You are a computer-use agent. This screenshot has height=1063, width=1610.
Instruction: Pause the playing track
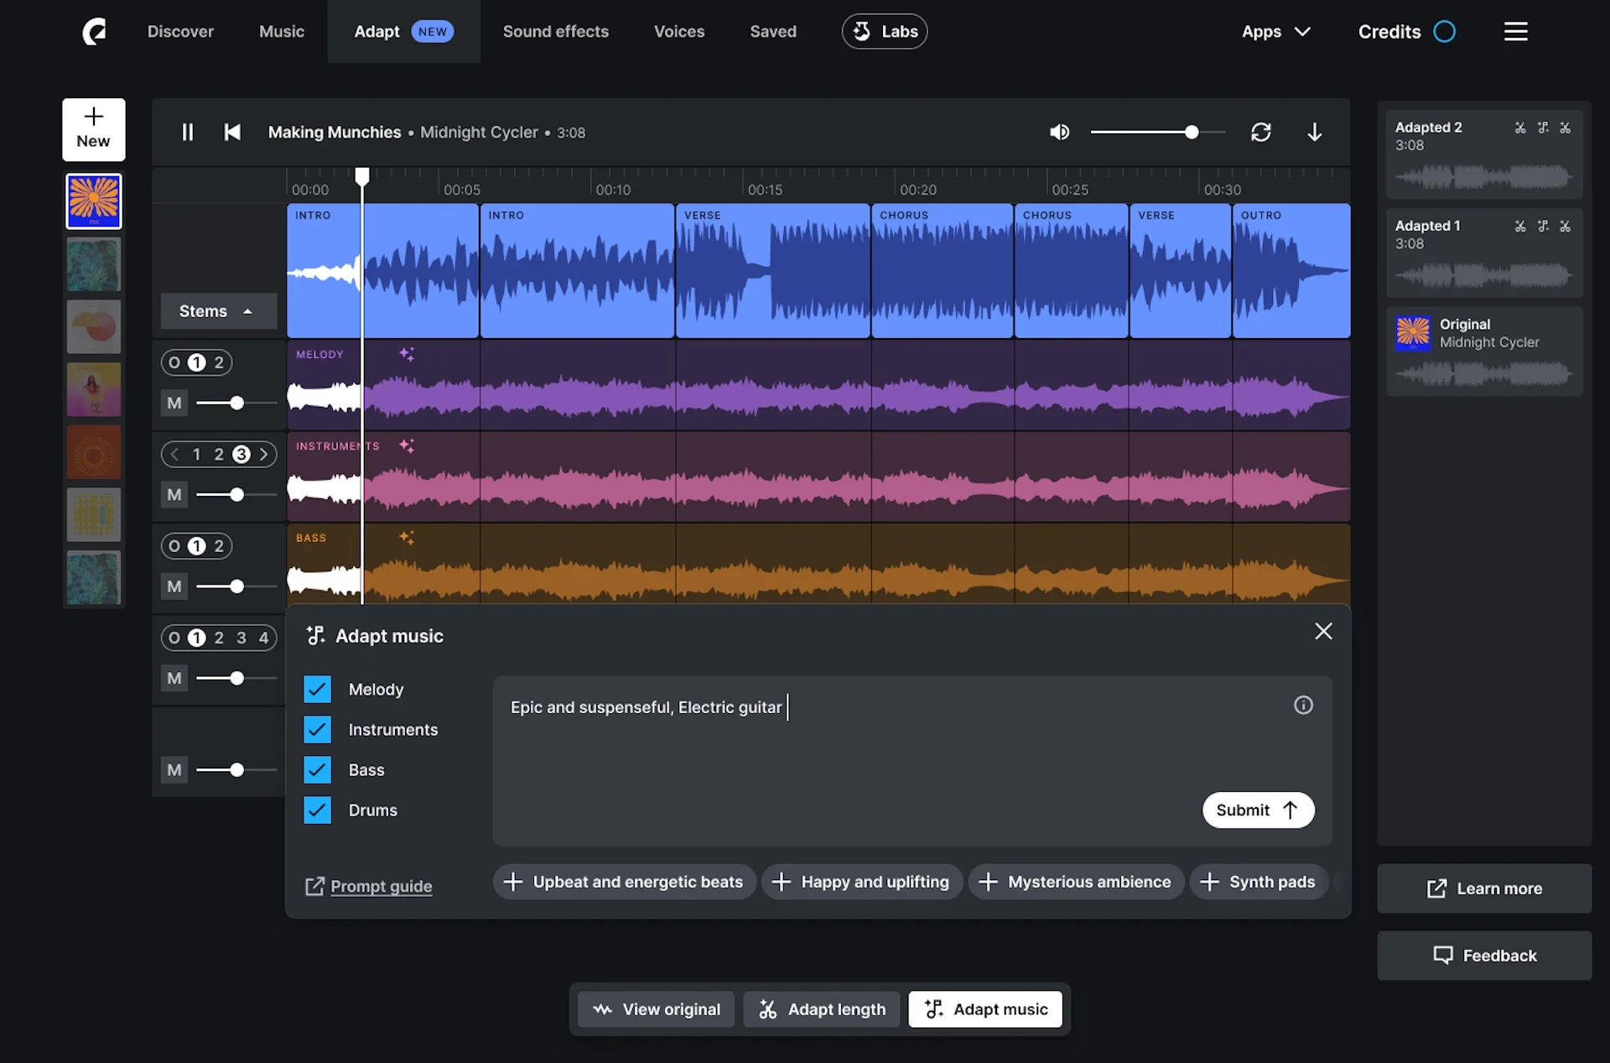(187, 133)
